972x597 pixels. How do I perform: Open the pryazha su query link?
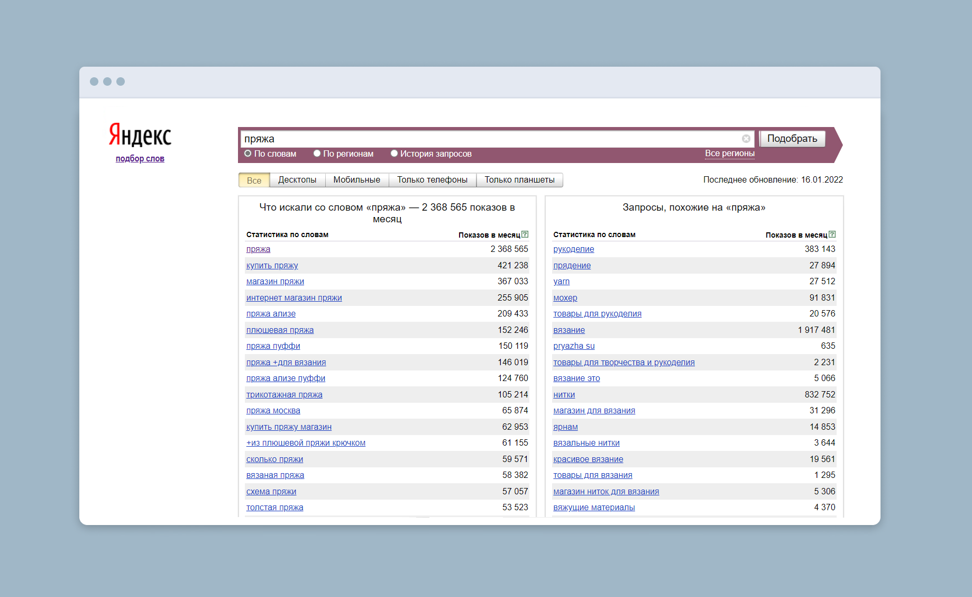click(574, 346)
